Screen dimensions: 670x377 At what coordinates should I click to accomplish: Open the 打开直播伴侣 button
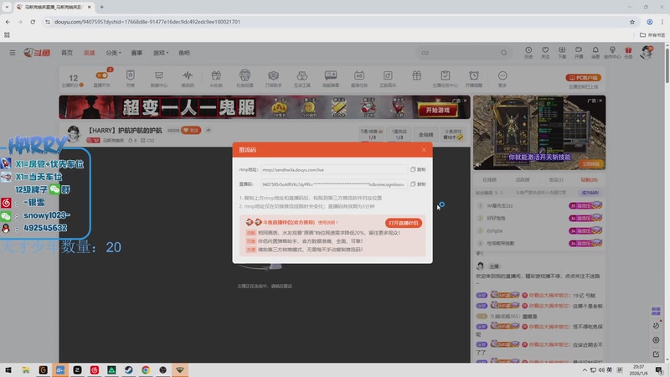[x=403, y=223]
